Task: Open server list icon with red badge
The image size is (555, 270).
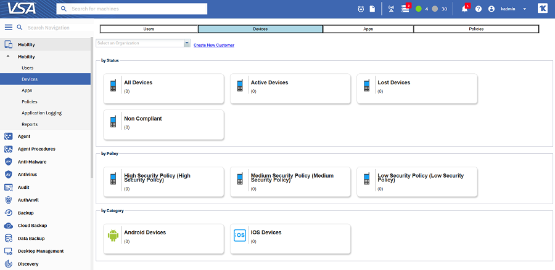Action: pyautogui.click(x=406, y=9)
